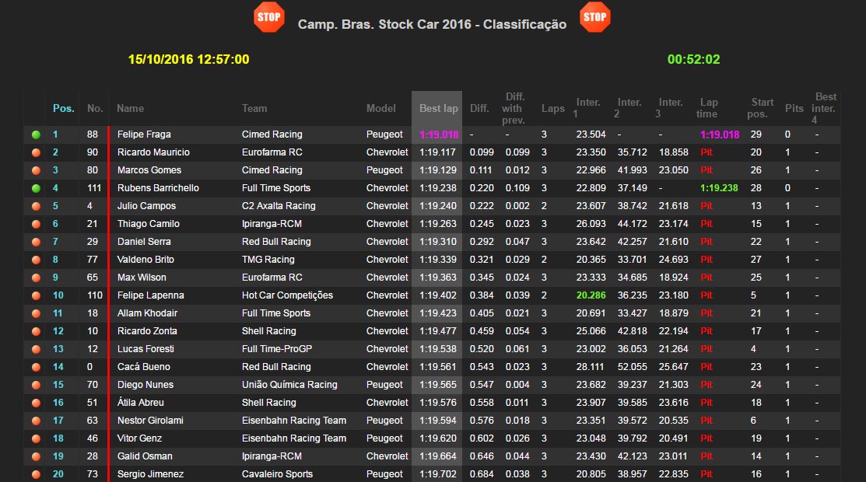The width and height of the screenshot is (866, 482).
Task: Sort by the Model column header
Action: pos(381,108)
